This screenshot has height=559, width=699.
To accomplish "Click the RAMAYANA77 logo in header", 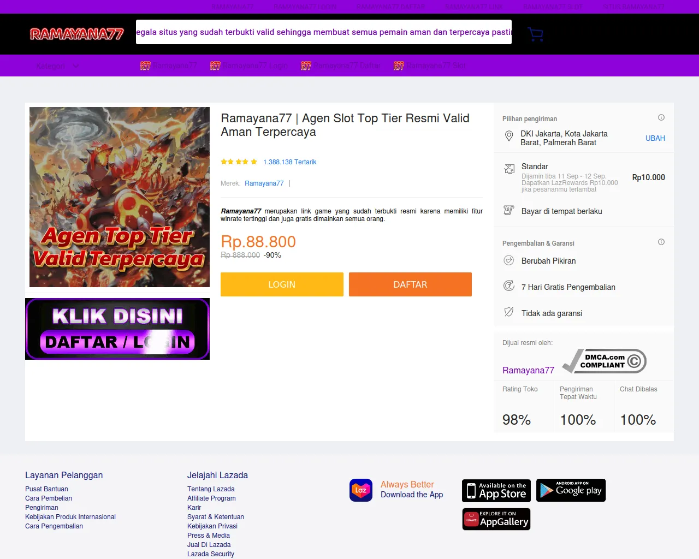I will (77, 34).
